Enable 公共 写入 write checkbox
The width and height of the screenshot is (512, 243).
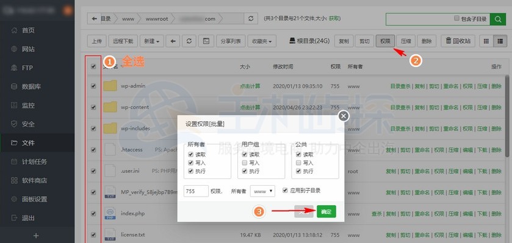[x=298, y=163]
